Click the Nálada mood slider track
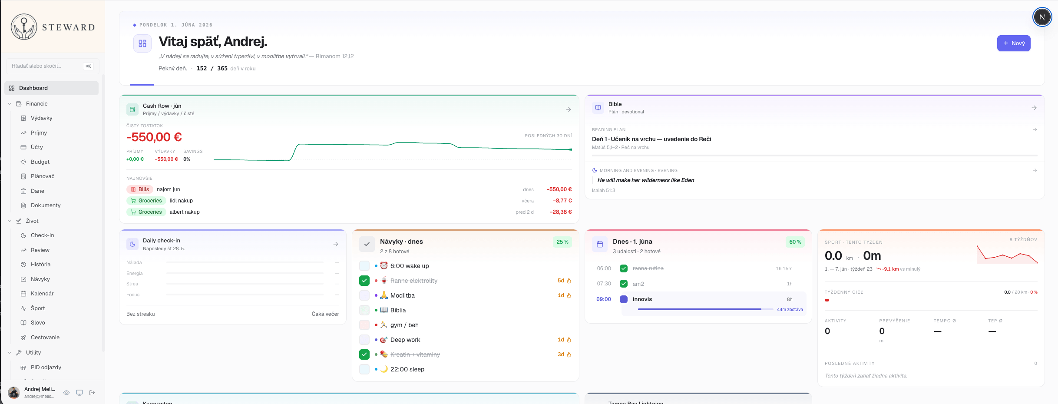Screen dimensions: 1058x404 [245, 263]
